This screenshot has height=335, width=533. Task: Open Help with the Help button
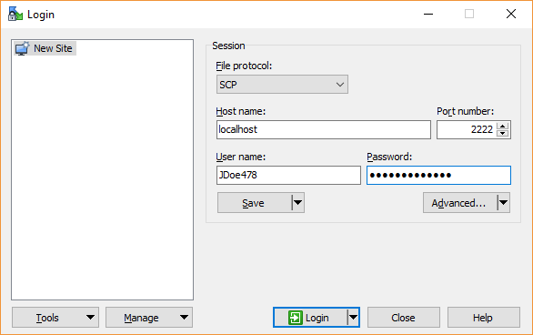click(x=483, y=318)
